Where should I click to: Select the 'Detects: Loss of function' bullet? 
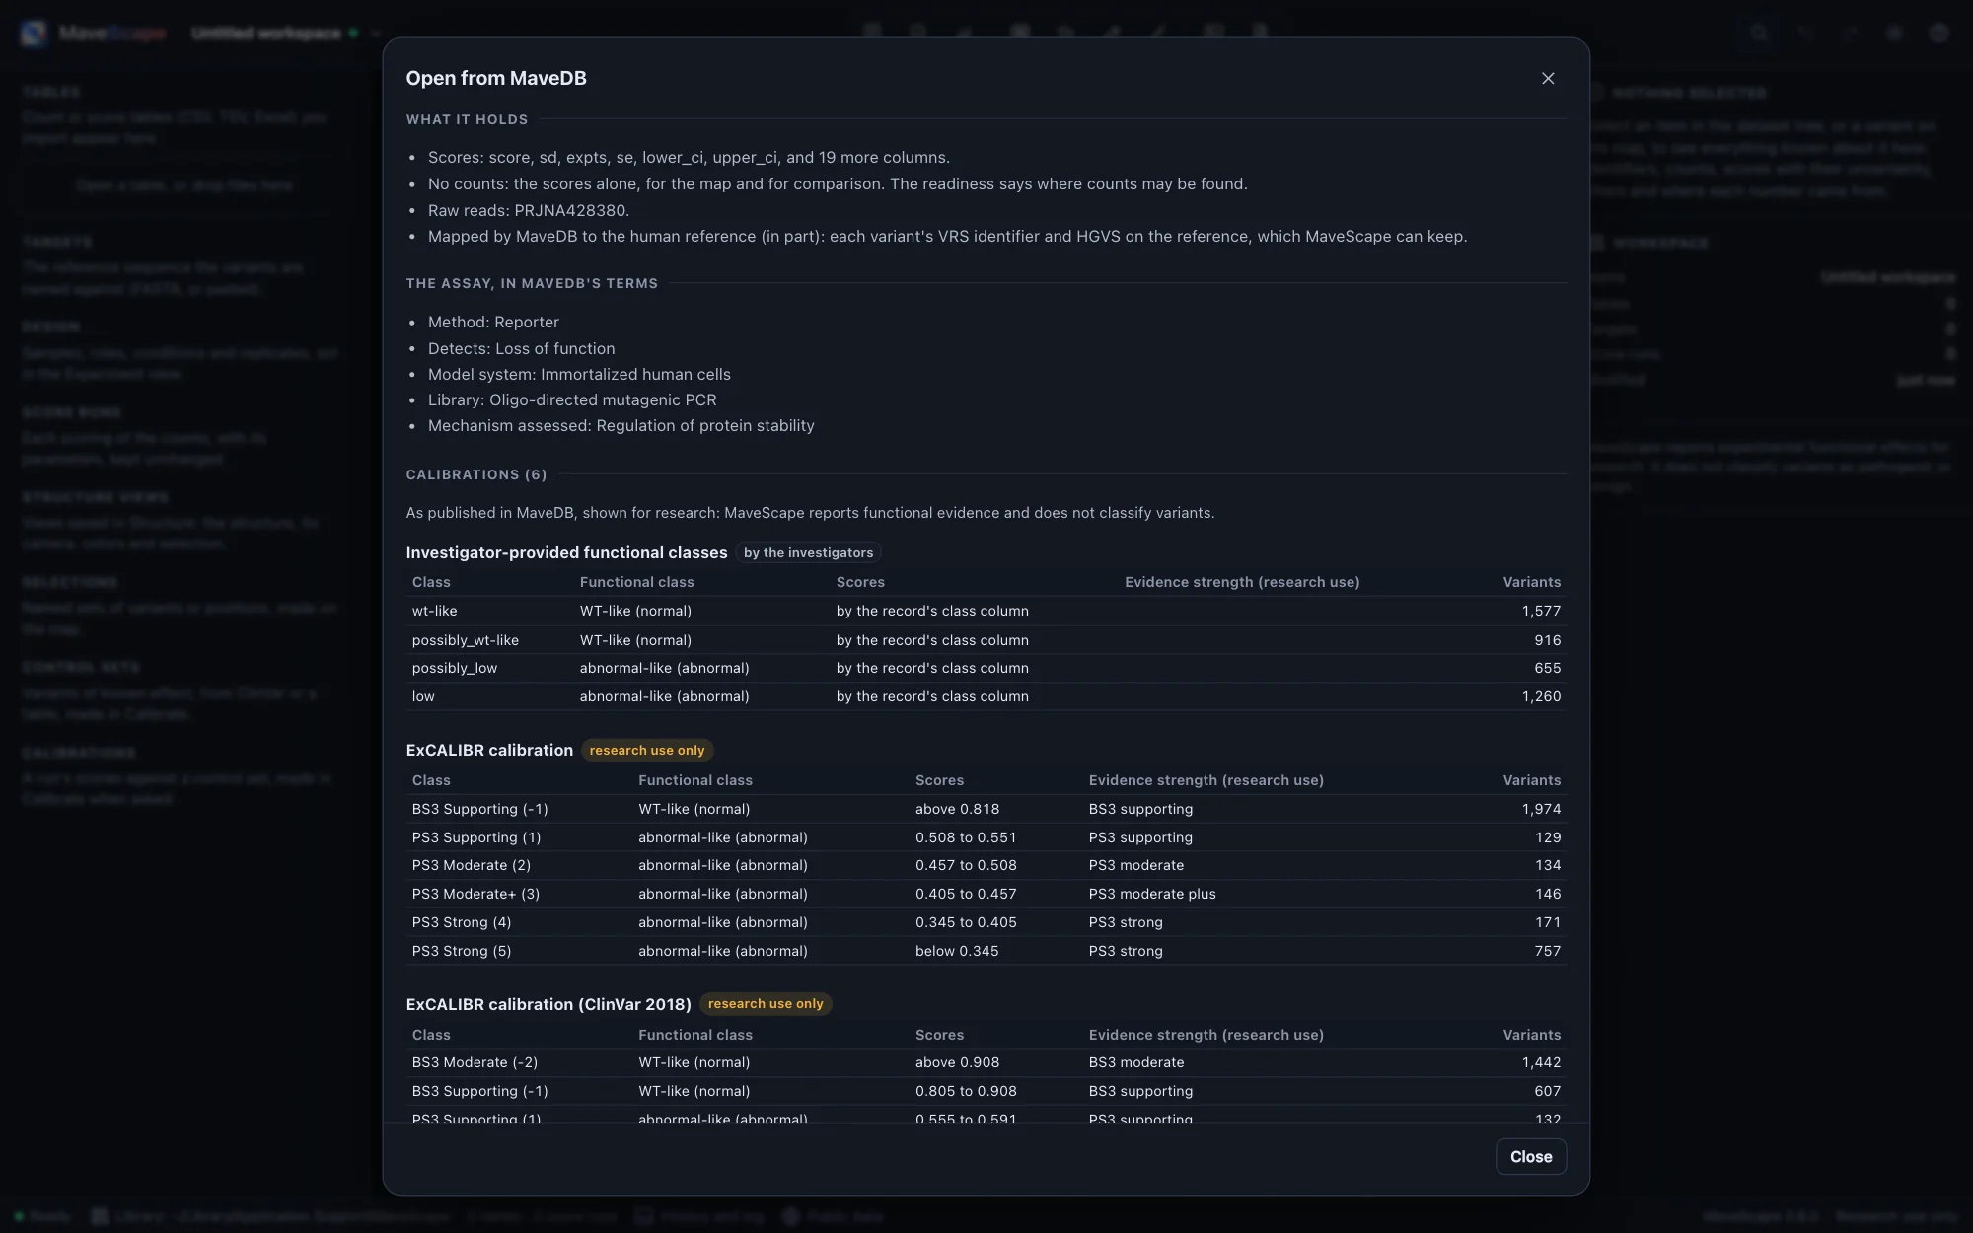click(x=521, y=348)
